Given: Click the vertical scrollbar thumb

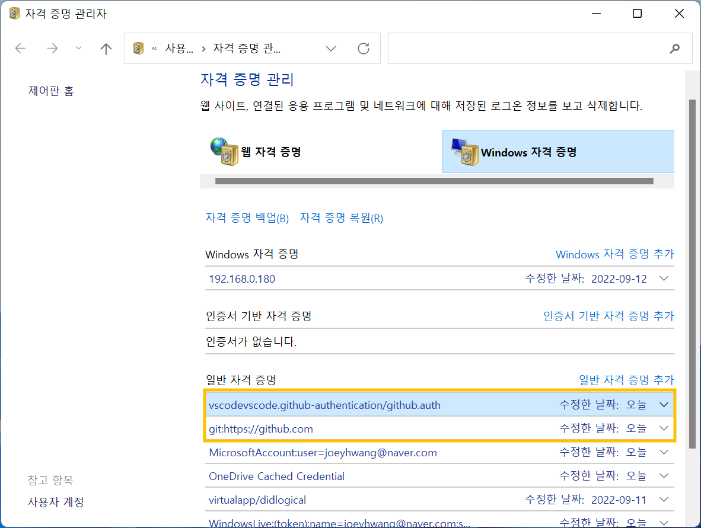Looking at the screenshot, I should (x=692, y=274).
